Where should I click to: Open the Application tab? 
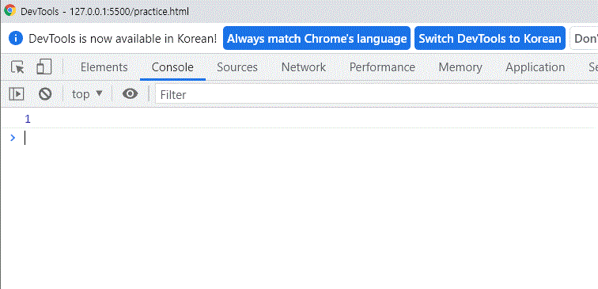click(535, 67)
